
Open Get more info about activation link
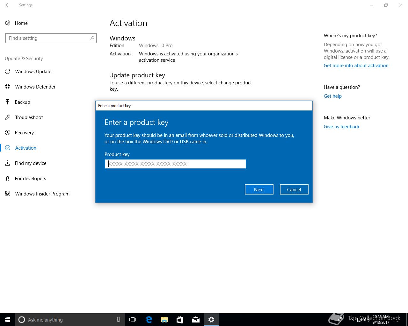point(356,66)
